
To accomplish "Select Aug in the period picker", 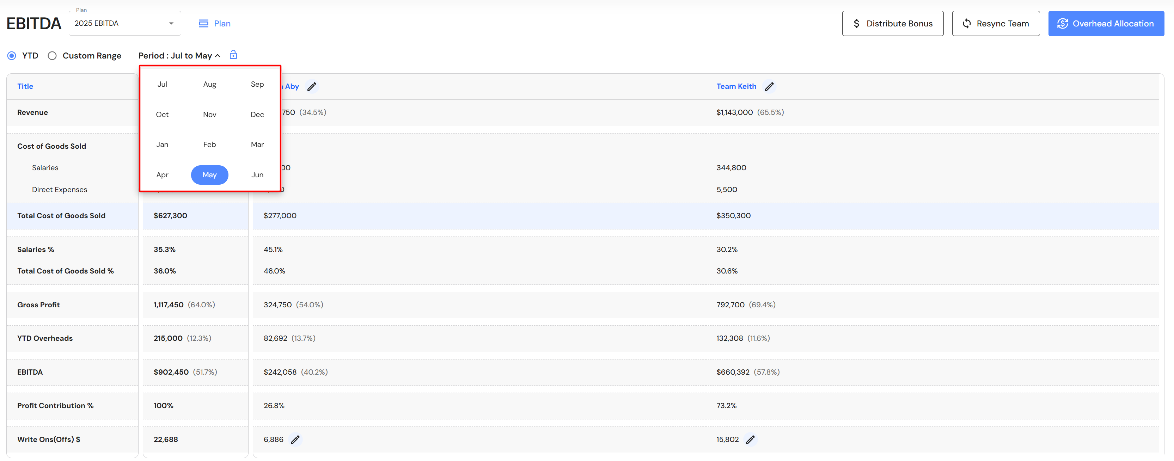I will 210,84.
